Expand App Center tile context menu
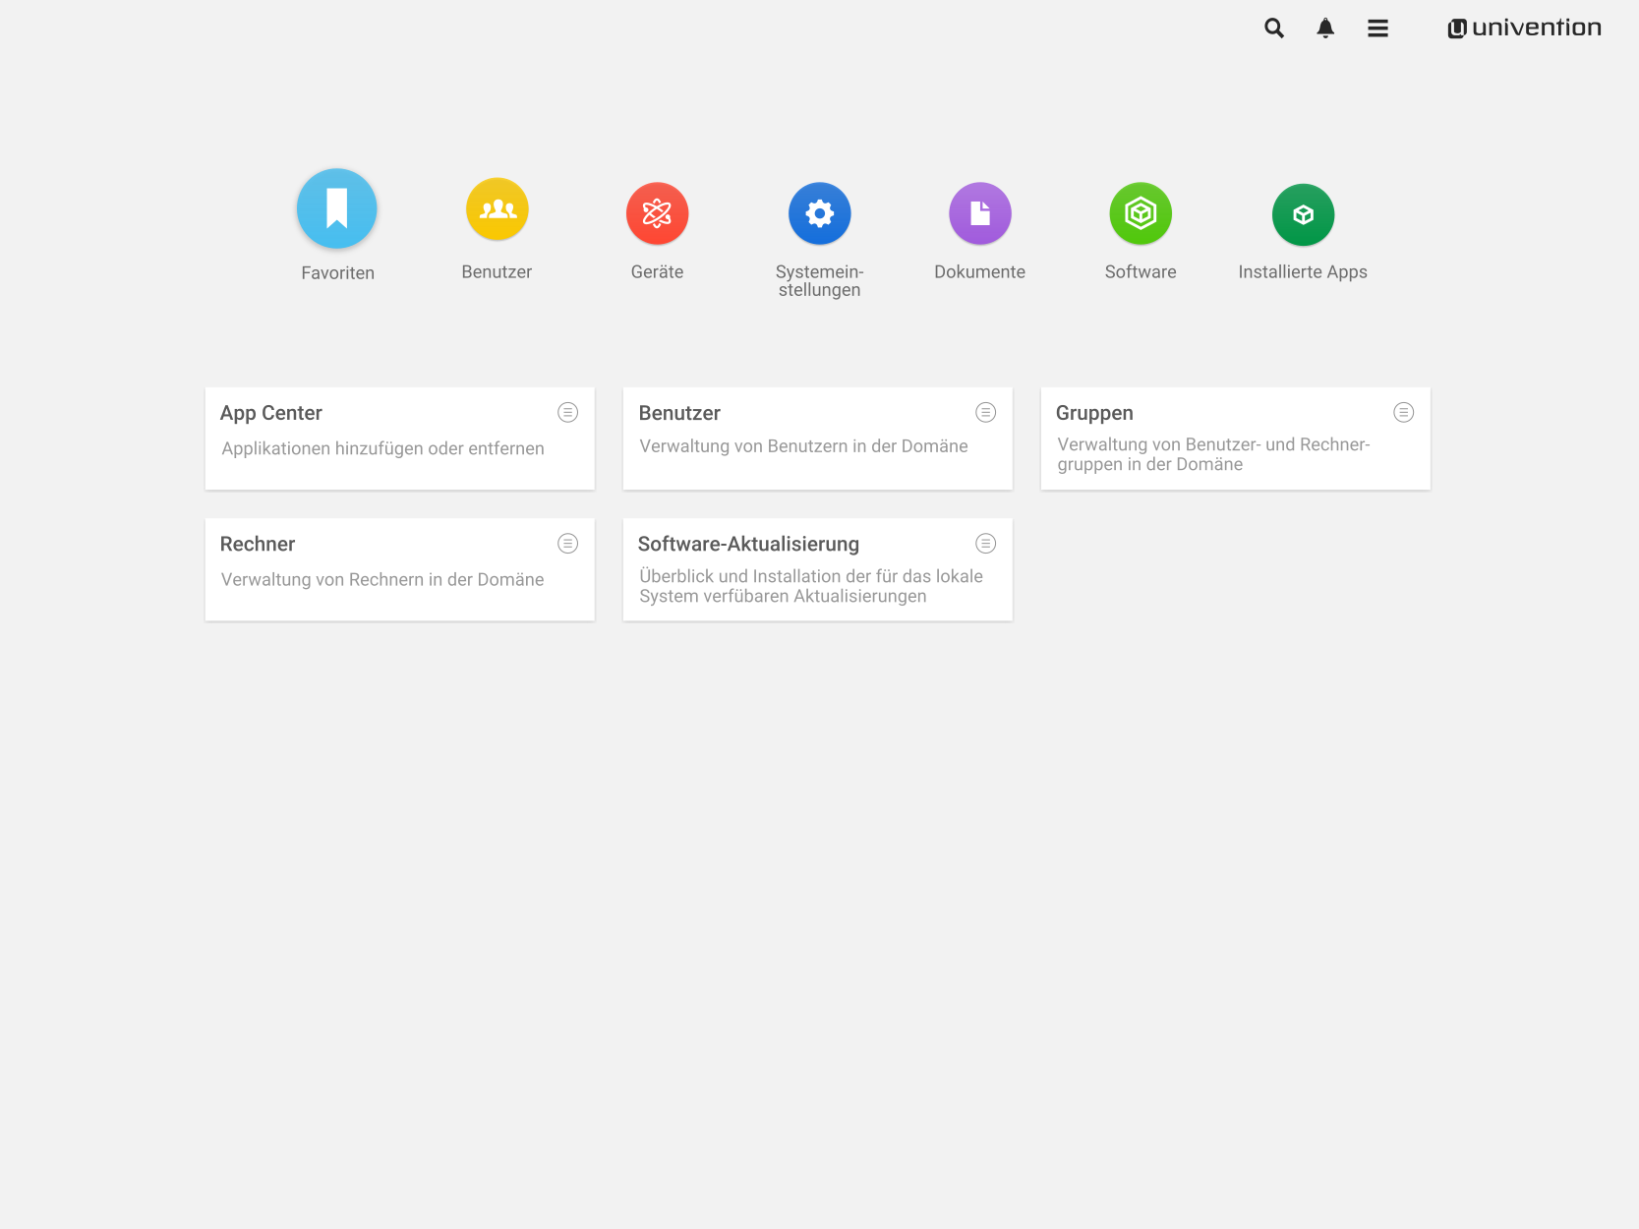The image size is (1639, 1229). (568, 413)
